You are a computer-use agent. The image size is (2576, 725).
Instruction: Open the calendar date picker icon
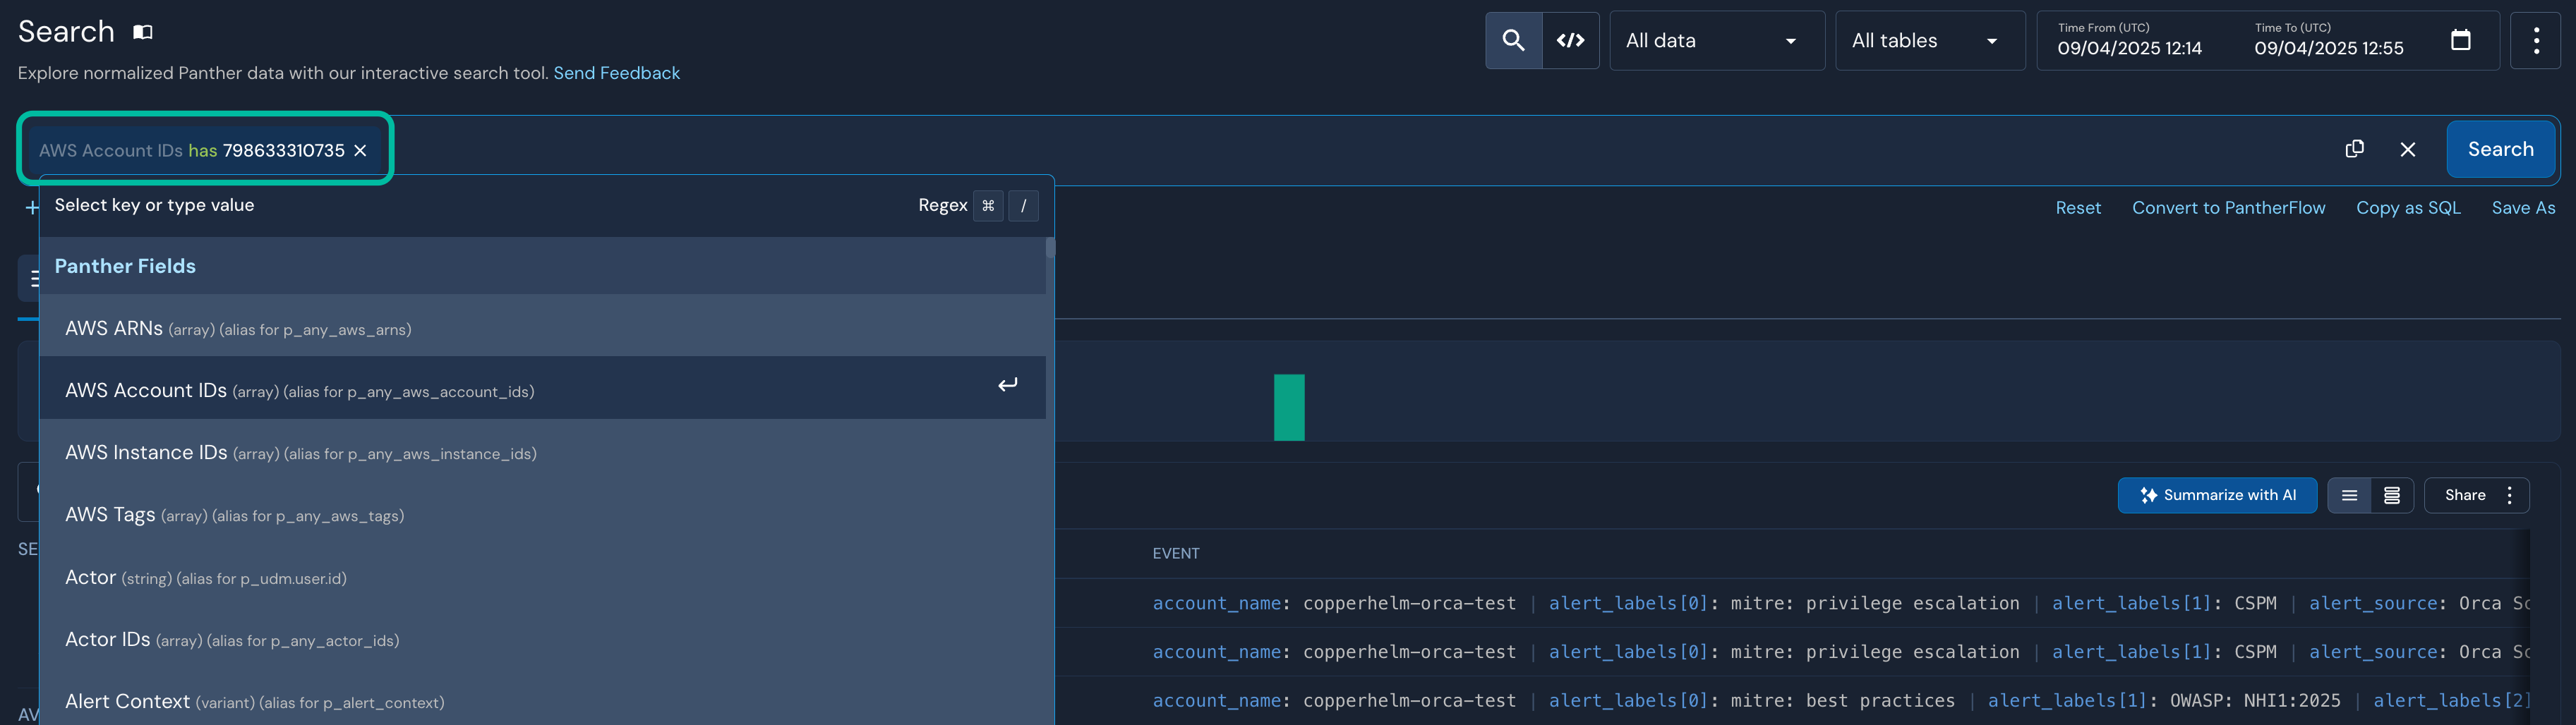(x=2460, y=40)
